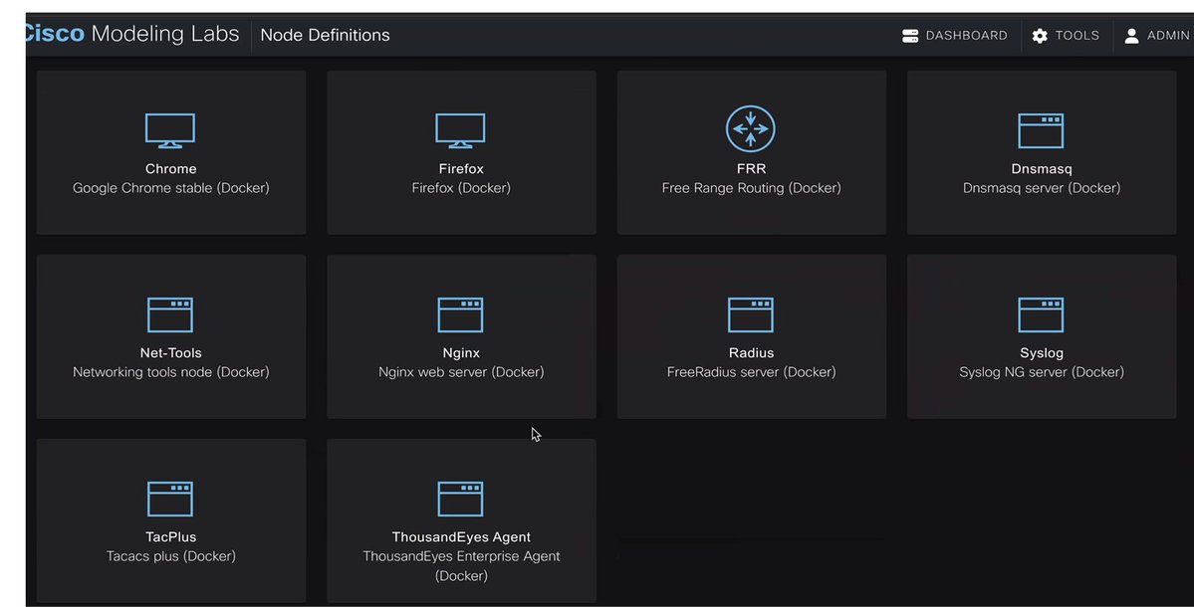Viewport: 1194px width, 607px height.
Task: Click 'Firefox (Docker)' description
Action: click(461, 188)
